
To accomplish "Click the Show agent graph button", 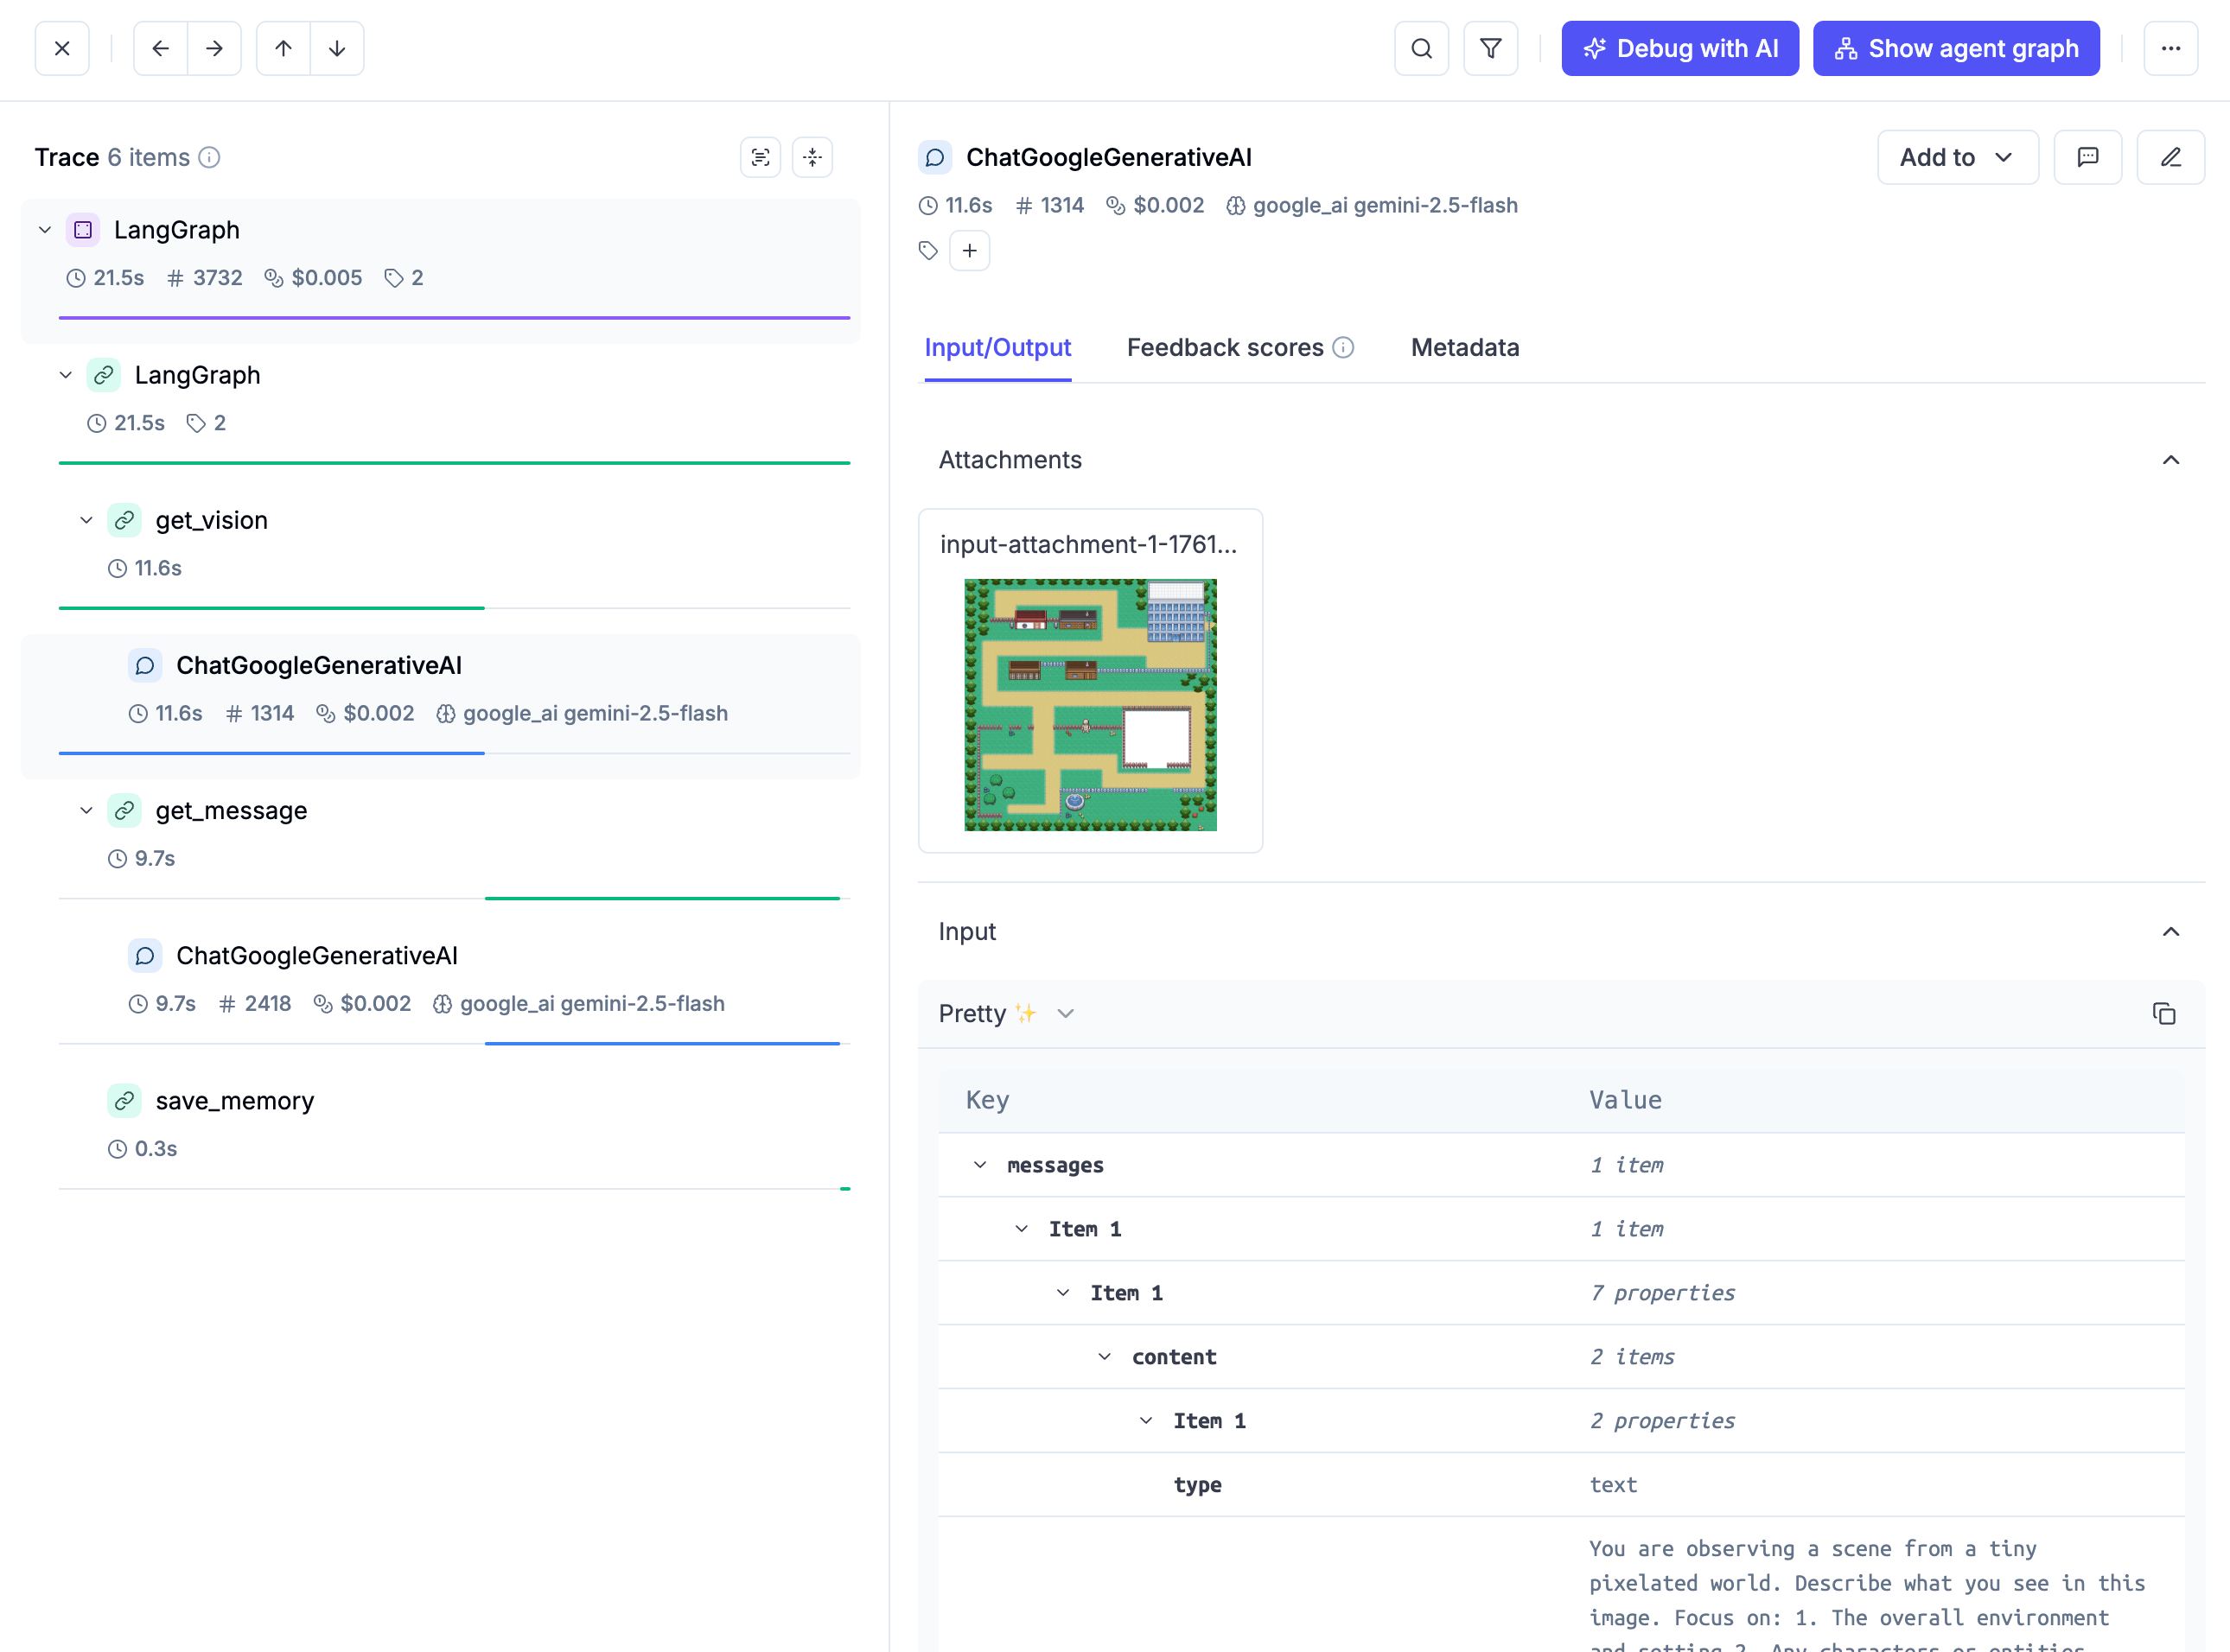I will pyautogui.click(x=1955, y=48).
